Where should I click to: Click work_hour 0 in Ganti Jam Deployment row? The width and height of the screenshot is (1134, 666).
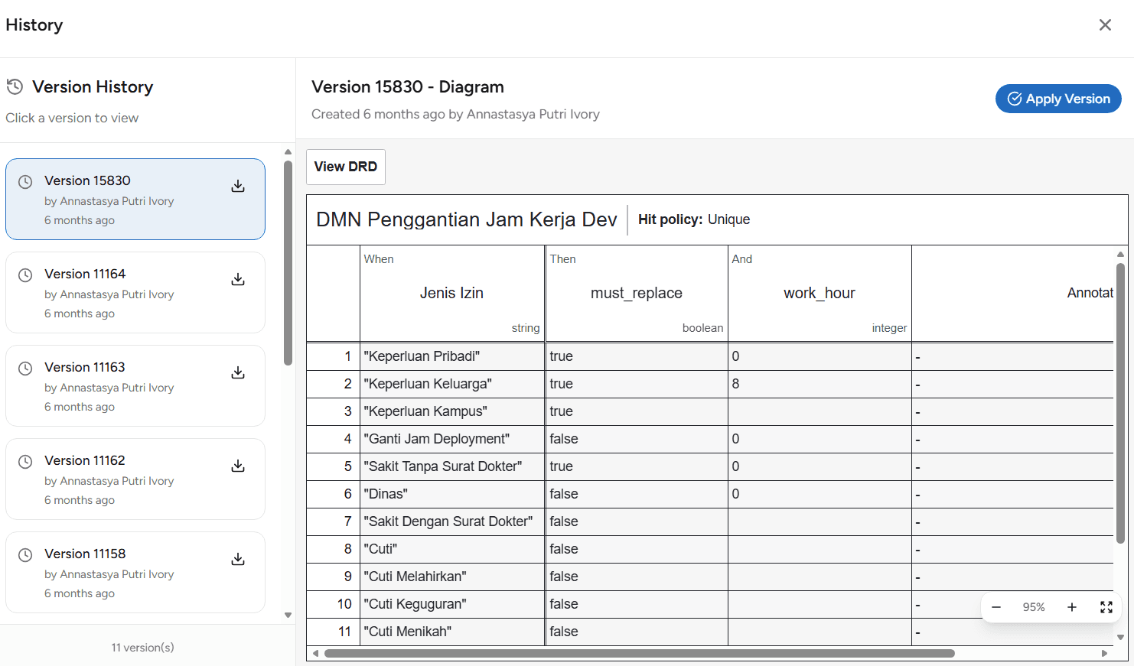[820, 439]
